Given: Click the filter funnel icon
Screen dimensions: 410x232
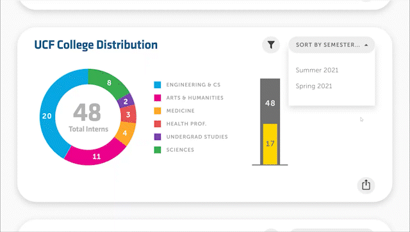Looking at the screenshot, I should point(271,45).
